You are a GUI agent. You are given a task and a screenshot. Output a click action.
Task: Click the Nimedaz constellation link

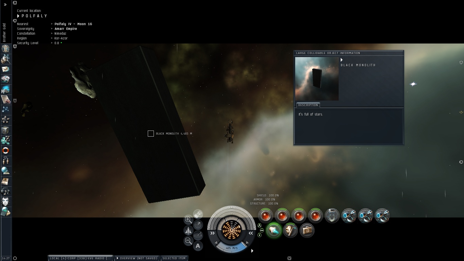pos(60,34)
